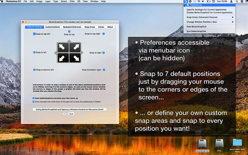Open the Keyboard Shortcuts tab
This screenshot has width=248, height=155.
[72, 27]
